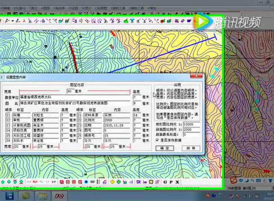This screenshot has width=274, height=201.
Task: Click the red RZ text icon in bottom toolbar
Action: (35, 182)
